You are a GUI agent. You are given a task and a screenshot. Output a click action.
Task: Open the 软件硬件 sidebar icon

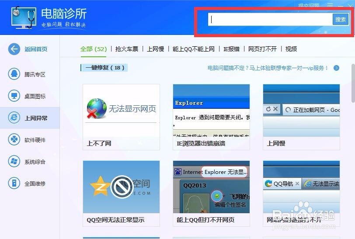click(x=14, y=139)
